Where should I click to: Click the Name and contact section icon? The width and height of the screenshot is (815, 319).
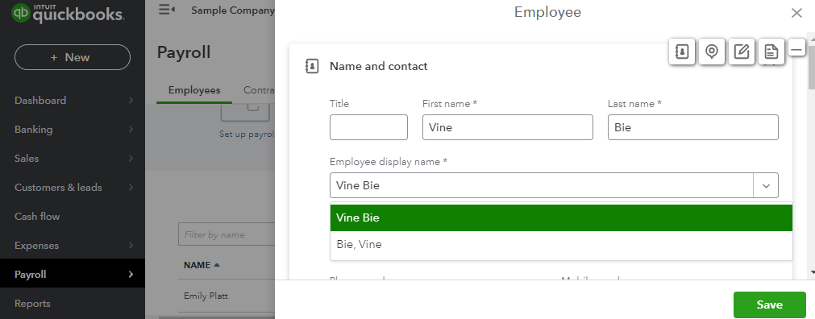(x=312, y=66)
